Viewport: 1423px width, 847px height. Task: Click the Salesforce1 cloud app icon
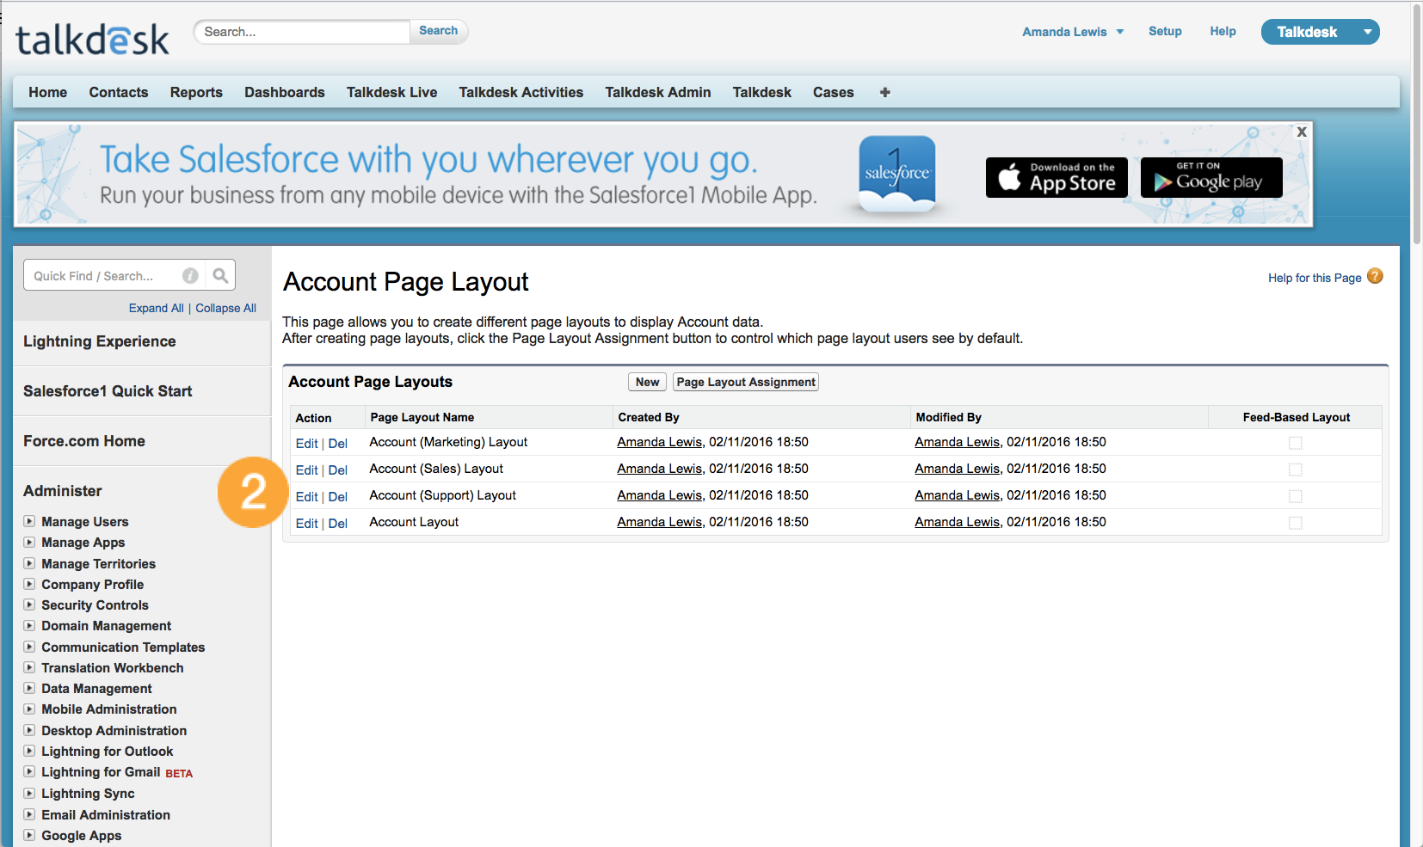[897, 174]
